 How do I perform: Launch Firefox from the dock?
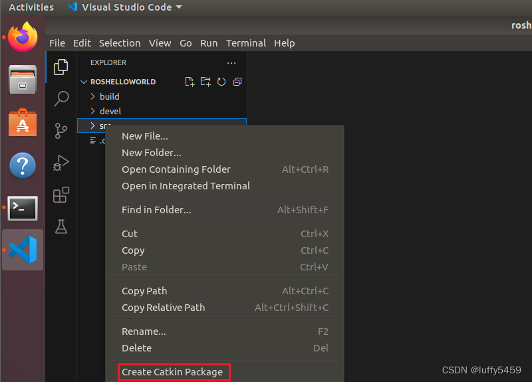click(x=23, y=37)
